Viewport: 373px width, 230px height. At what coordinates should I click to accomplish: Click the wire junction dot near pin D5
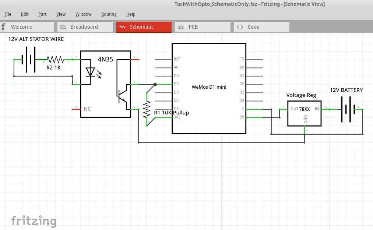(x=155, y=84)
